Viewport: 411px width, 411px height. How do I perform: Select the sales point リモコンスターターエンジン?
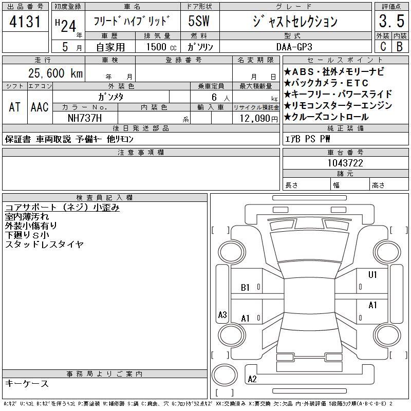338,105
